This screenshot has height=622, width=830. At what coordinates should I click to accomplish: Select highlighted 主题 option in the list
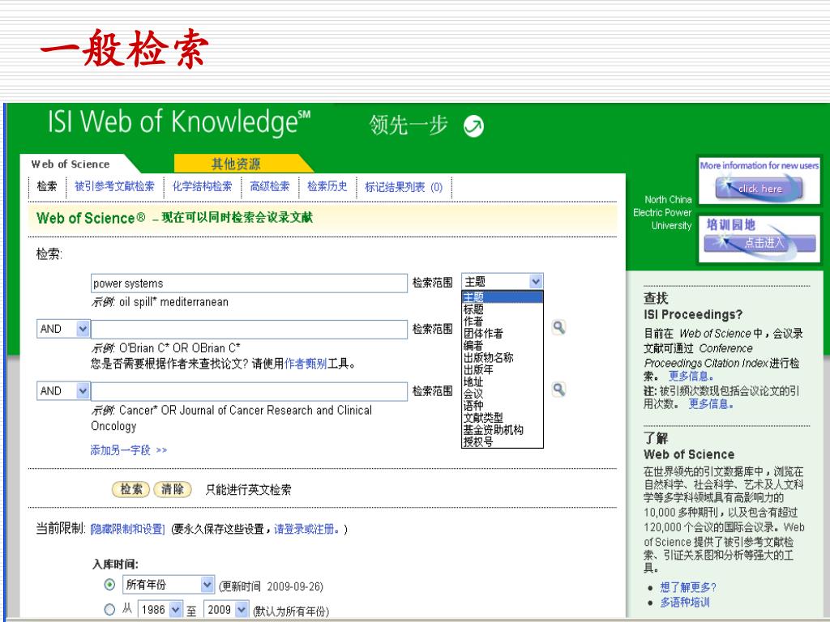tap(503, 296)
